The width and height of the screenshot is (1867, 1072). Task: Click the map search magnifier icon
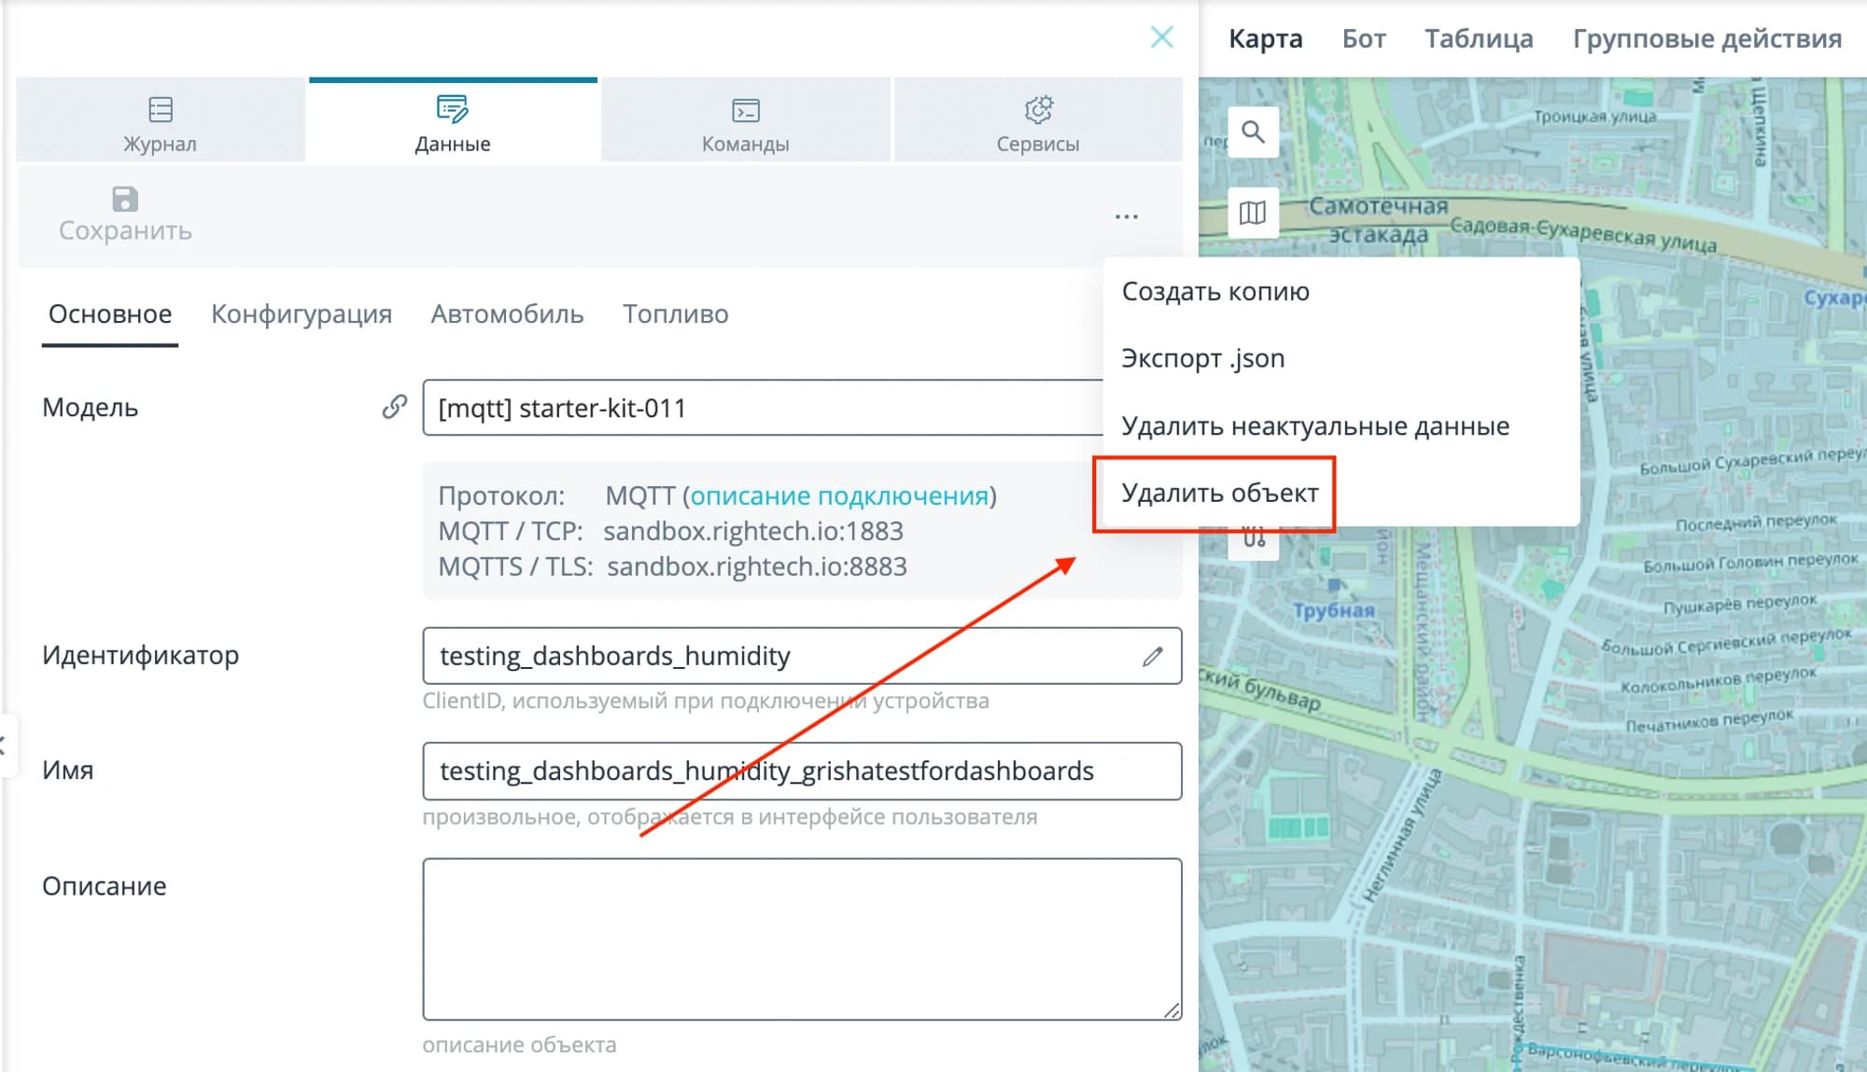1253,132
